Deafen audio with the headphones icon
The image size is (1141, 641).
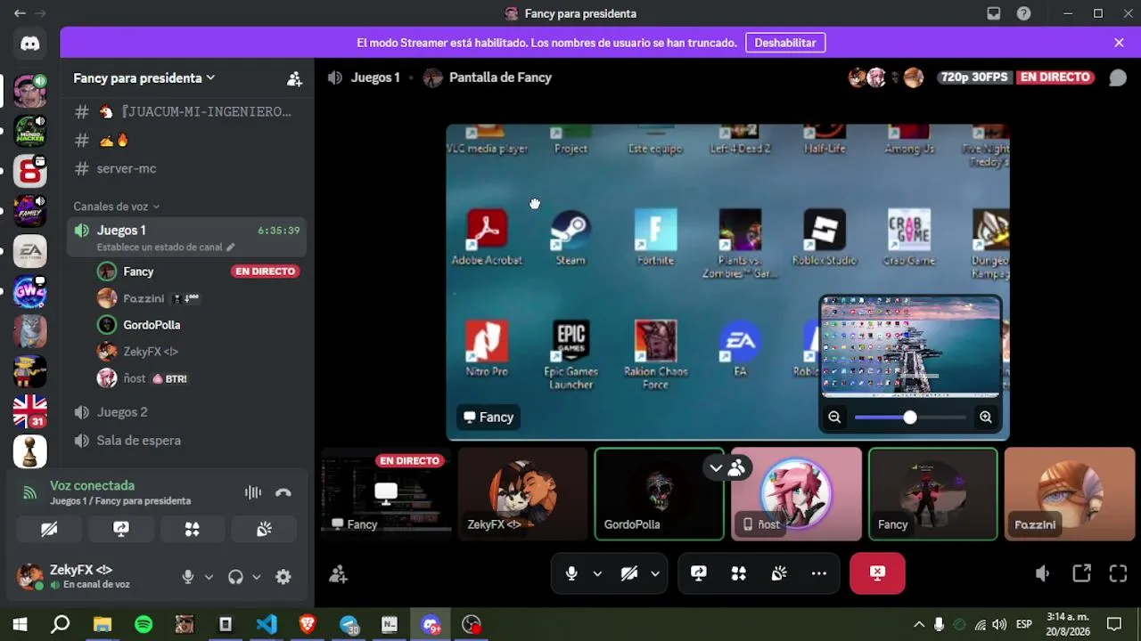[235, 577]
